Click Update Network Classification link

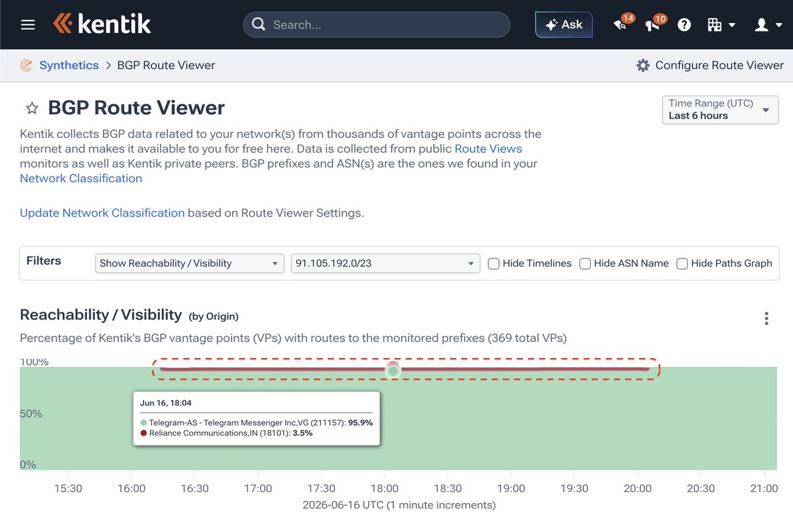(x=102, y=213)
